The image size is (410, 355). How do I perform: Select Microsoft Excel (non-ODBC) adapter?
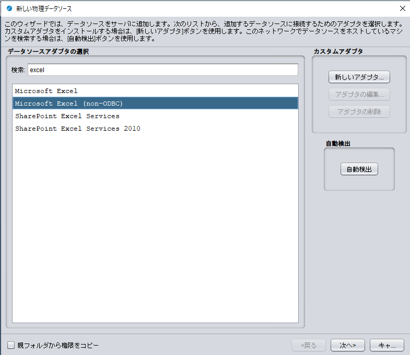[155, 104]
